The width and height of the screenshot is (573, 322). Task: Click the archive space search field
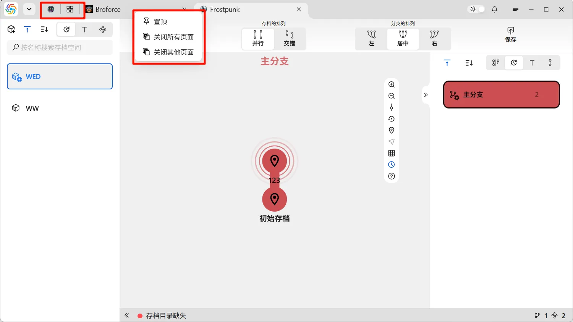coord(60,47)
